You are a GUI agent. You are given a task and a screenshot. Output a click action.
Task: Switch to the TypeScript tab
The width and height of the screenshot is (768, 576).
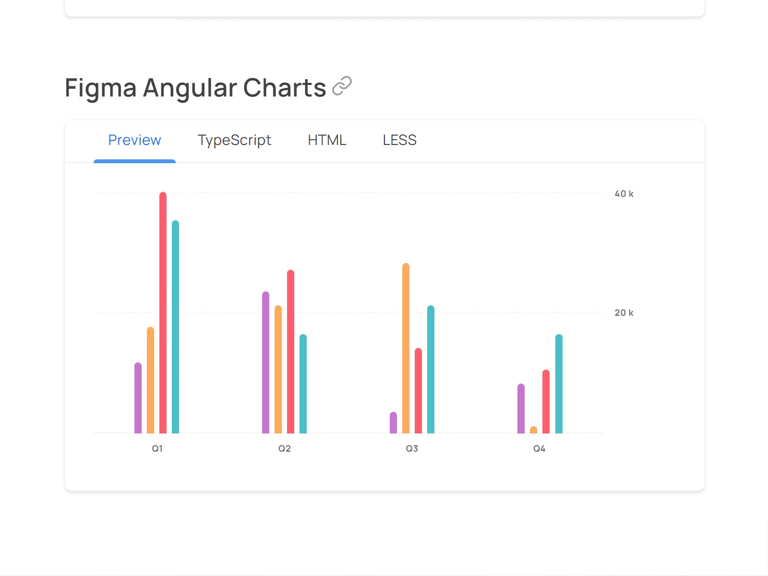tap(234, 140)
